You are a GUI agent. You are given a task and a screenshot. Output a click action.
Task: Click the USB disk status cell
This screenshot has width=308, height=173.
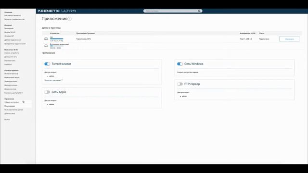(x=264, y=39)
